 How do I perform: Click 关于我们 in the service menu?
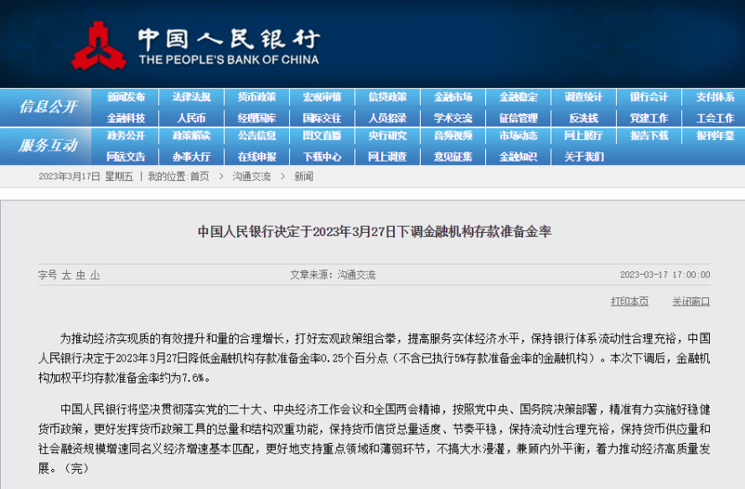[585, 157]
